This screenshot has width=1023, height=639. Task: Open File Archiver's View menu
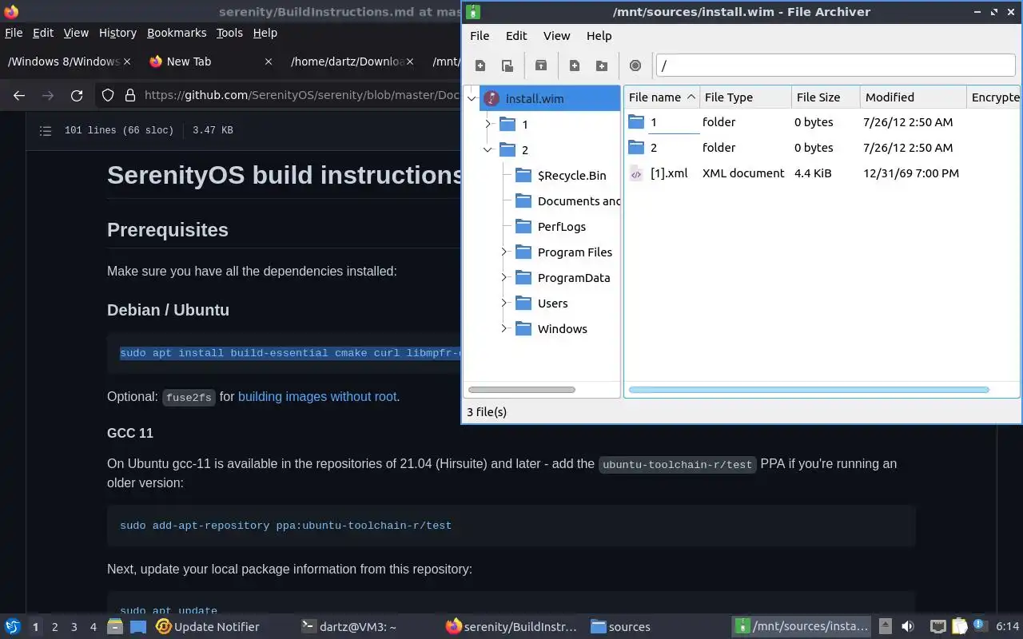click(x=557, y=36)
